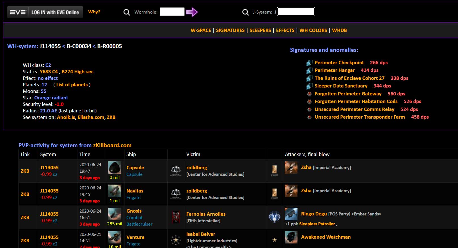
Task: Open the Anoik.is link
Action: [66, 117]
